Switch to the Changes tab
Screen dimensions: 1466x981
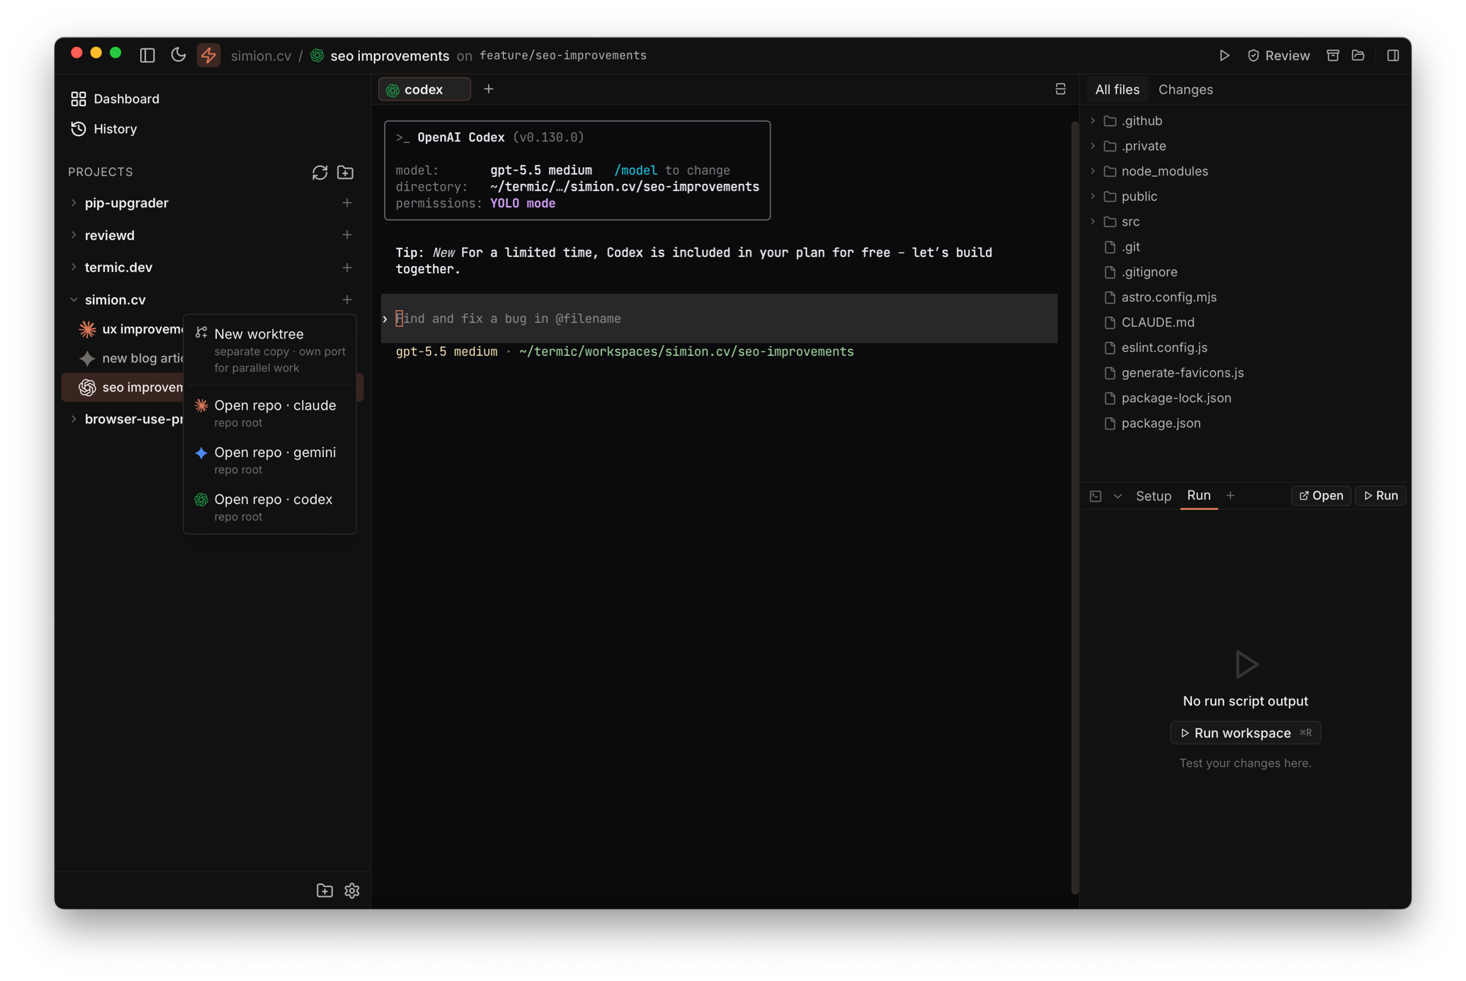1185,89
